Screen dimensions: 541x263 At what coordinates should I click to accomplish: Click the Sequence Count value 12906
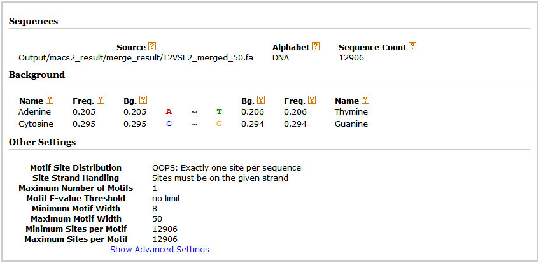point(351,57)
